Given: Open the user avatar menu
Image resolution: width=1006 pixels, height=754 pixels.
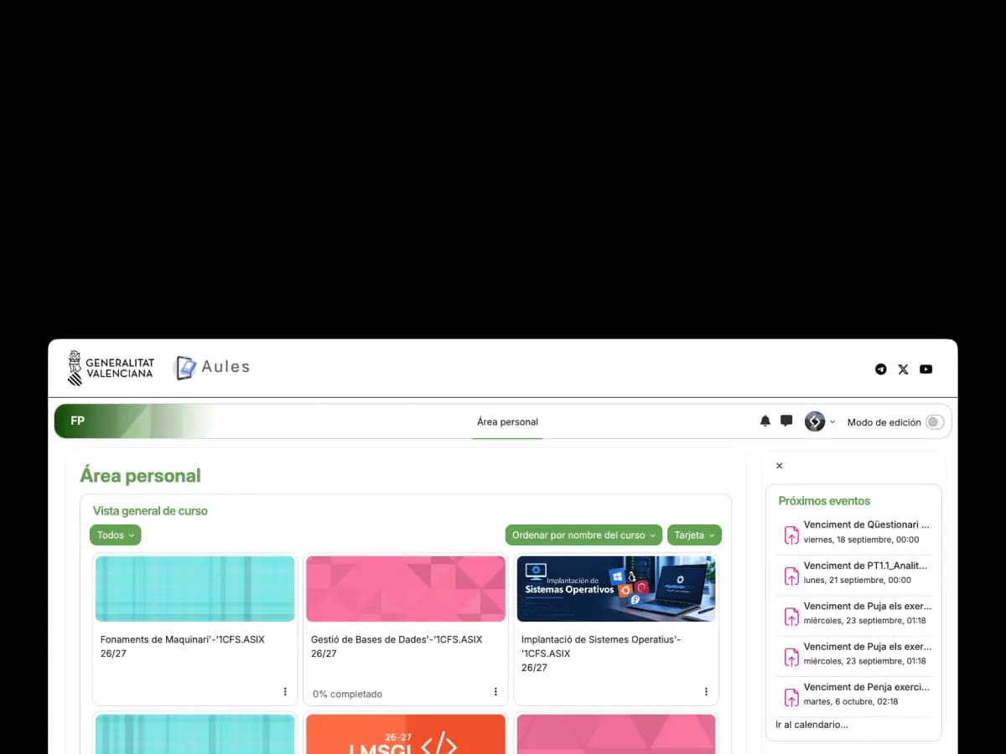Looking at the screenshot, I should 819,421.
